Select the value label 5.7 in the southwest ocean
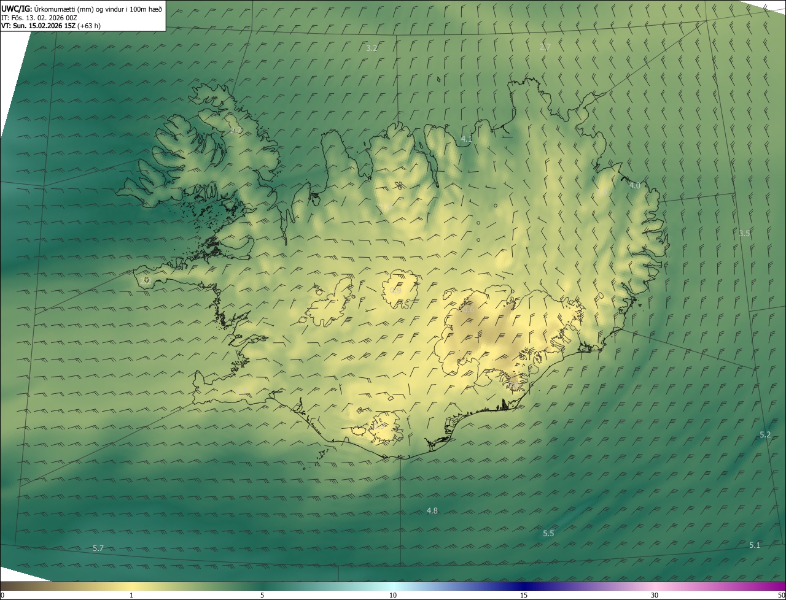 (98, 548)
